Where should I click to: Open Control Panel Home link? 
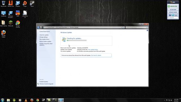coord(45,31)
